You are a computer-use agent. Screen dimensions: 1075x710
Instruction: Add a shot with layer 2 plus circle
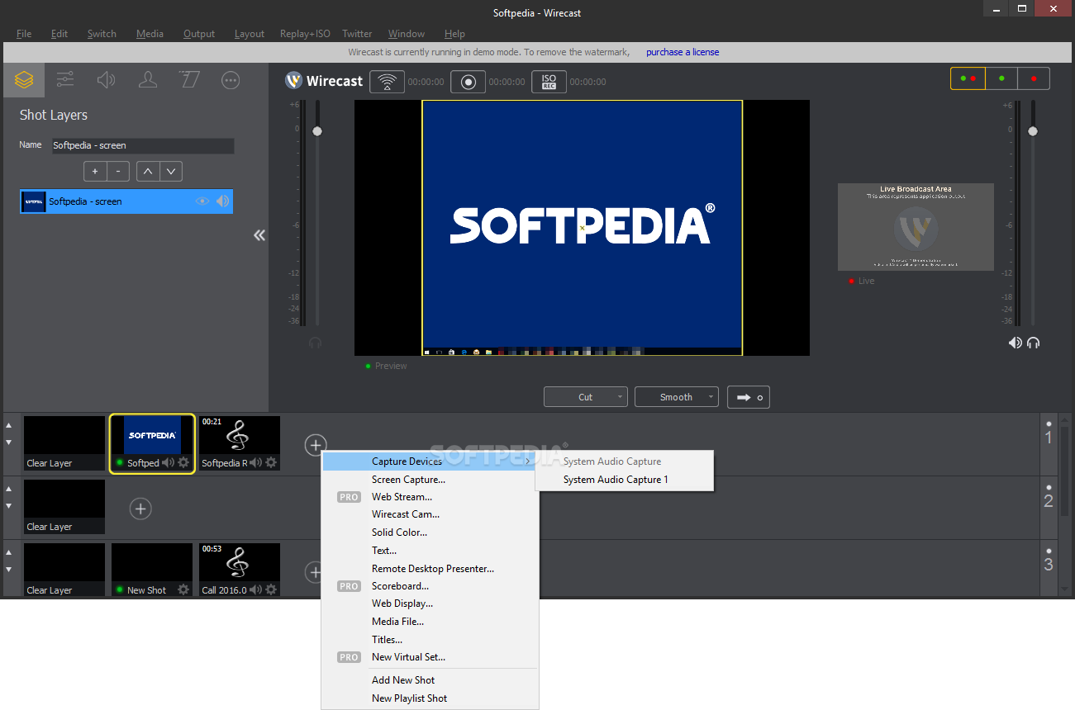[x=140, y=509]
